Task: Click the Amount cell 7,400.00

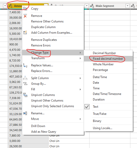Action: pyautogui.click(x=15, y=12)
